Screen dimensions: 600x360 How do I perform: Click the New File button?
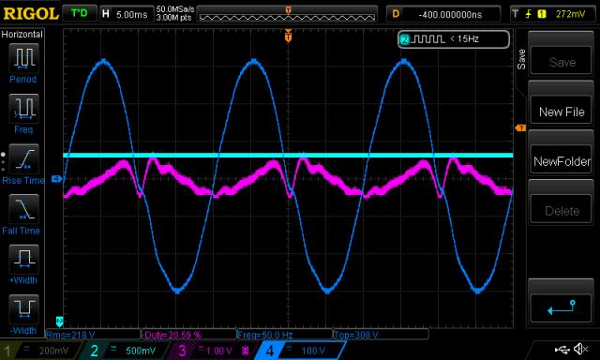coord(562,112)
